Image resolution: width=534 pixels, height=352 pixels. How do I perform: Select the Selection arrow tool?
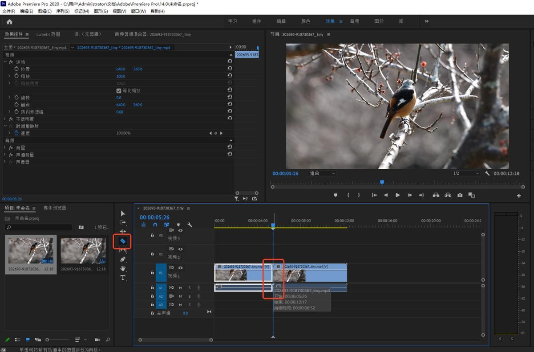pyautogui.click(x=123, y=213)
